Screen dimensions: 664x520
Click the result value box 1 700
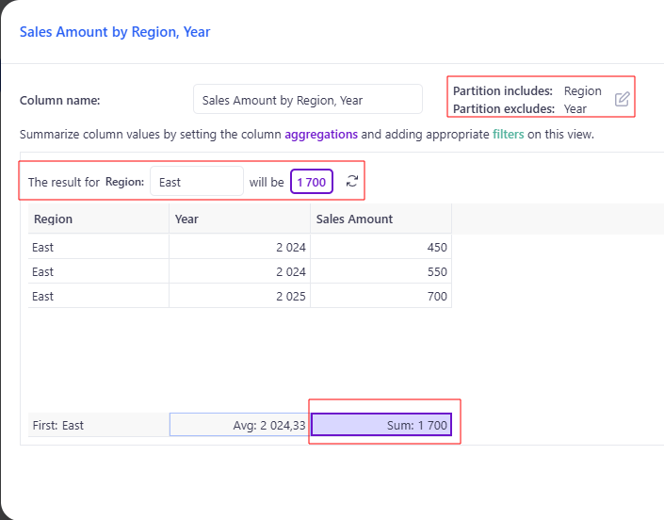(312, 182)
